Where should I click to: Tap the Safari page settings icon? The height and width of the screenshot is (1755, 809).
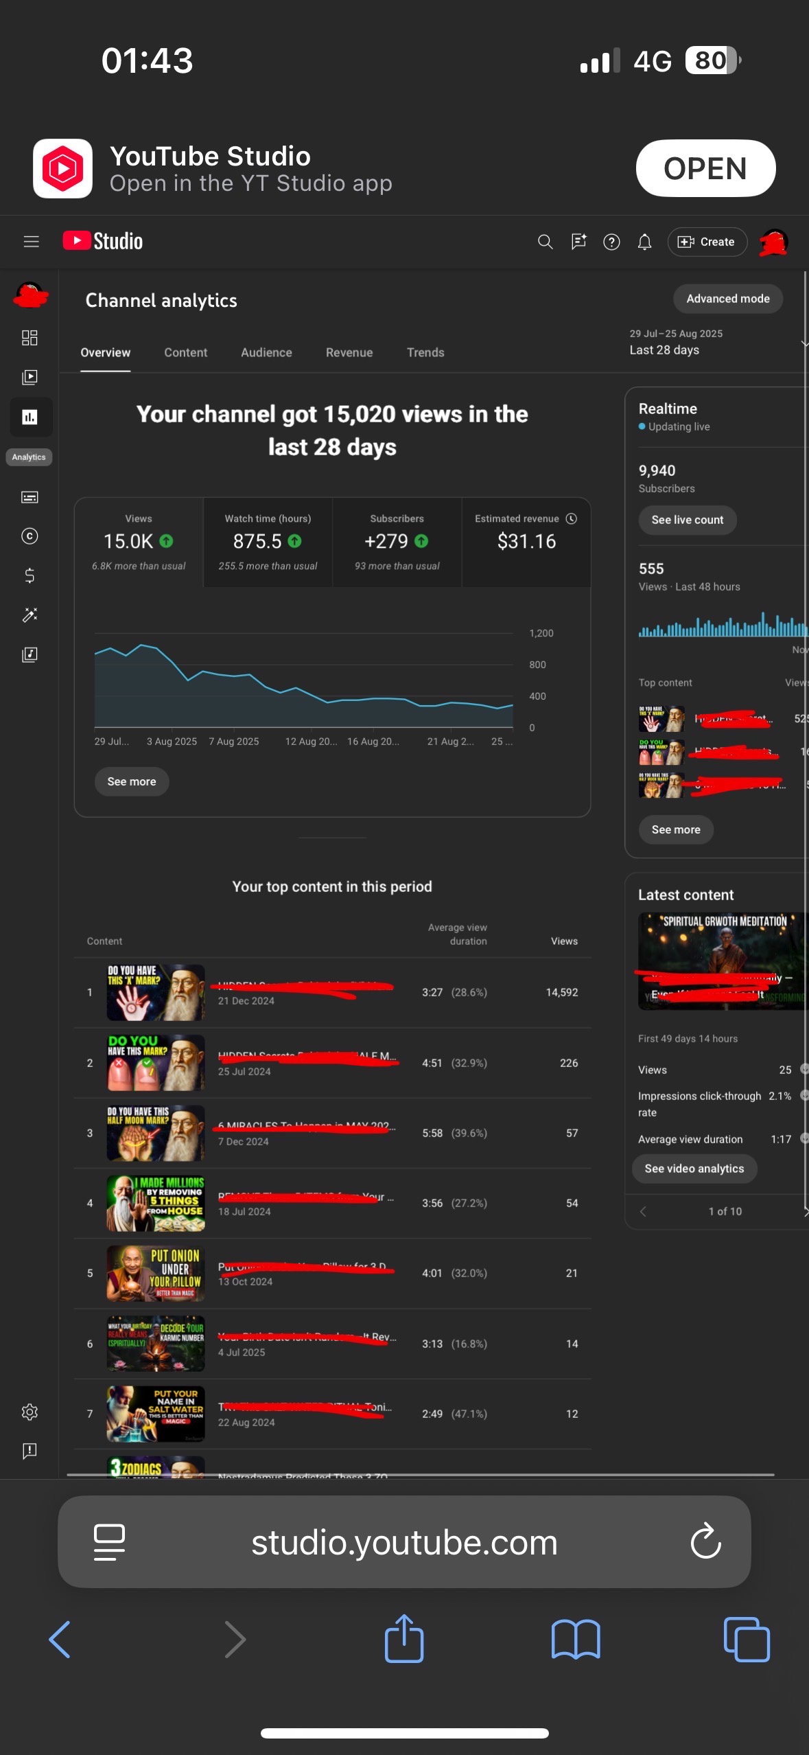coord(109,1542)
